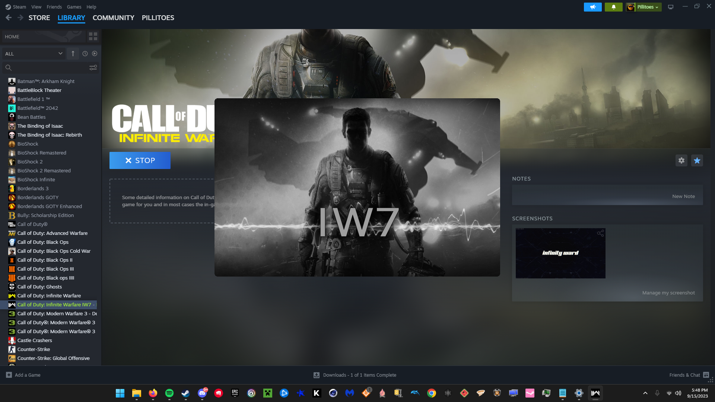Image resolution: width=715 pixels, height=402 pixels.
Task: Click the sort ascending arrow button
Action: [x=73, y=54]
